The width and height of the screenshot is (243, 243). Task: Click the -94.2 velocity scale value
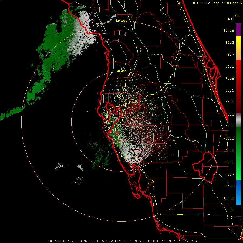click(229, 186)
